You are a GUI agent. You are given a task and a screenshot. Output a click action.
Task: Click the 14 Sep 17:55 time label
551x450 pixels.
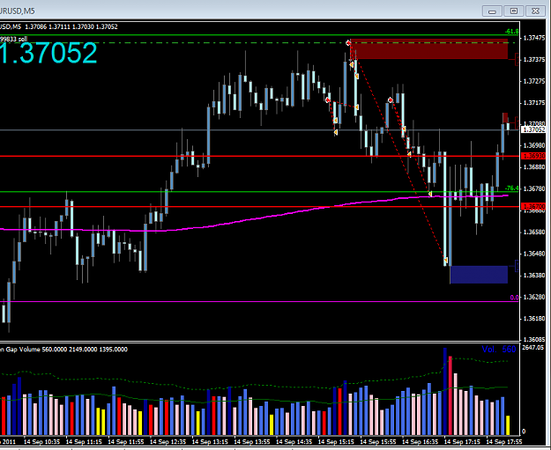point(504,441)
